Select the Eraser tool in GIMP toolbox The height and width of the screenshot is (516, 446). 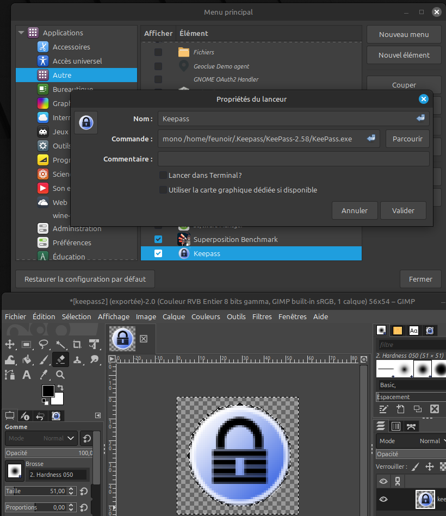pyautogui.click(x=60, y=359)
